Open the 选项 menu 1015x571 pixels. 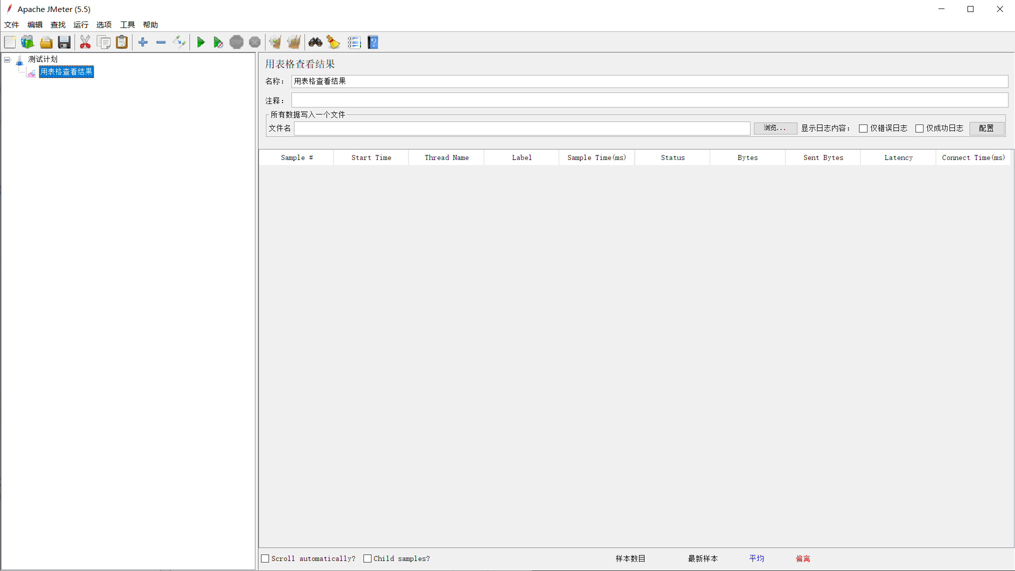(x=104, y=24)
